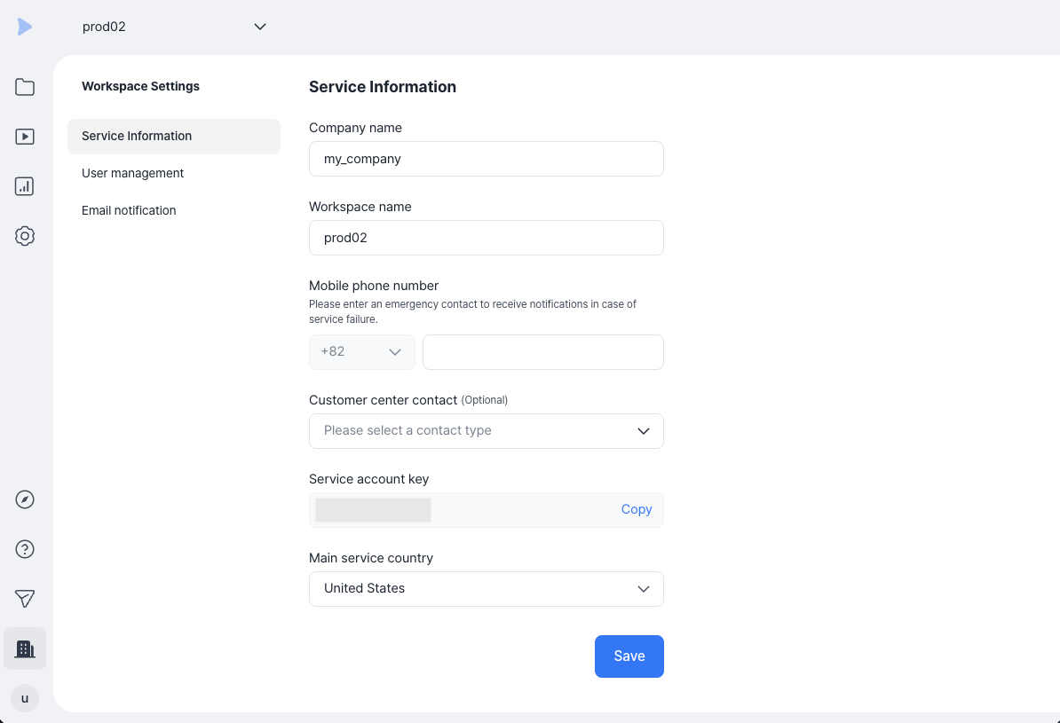This screenshot has height=723, width=1060.
Task: Click the blue play logo icon
Action: tap(24, 27)
